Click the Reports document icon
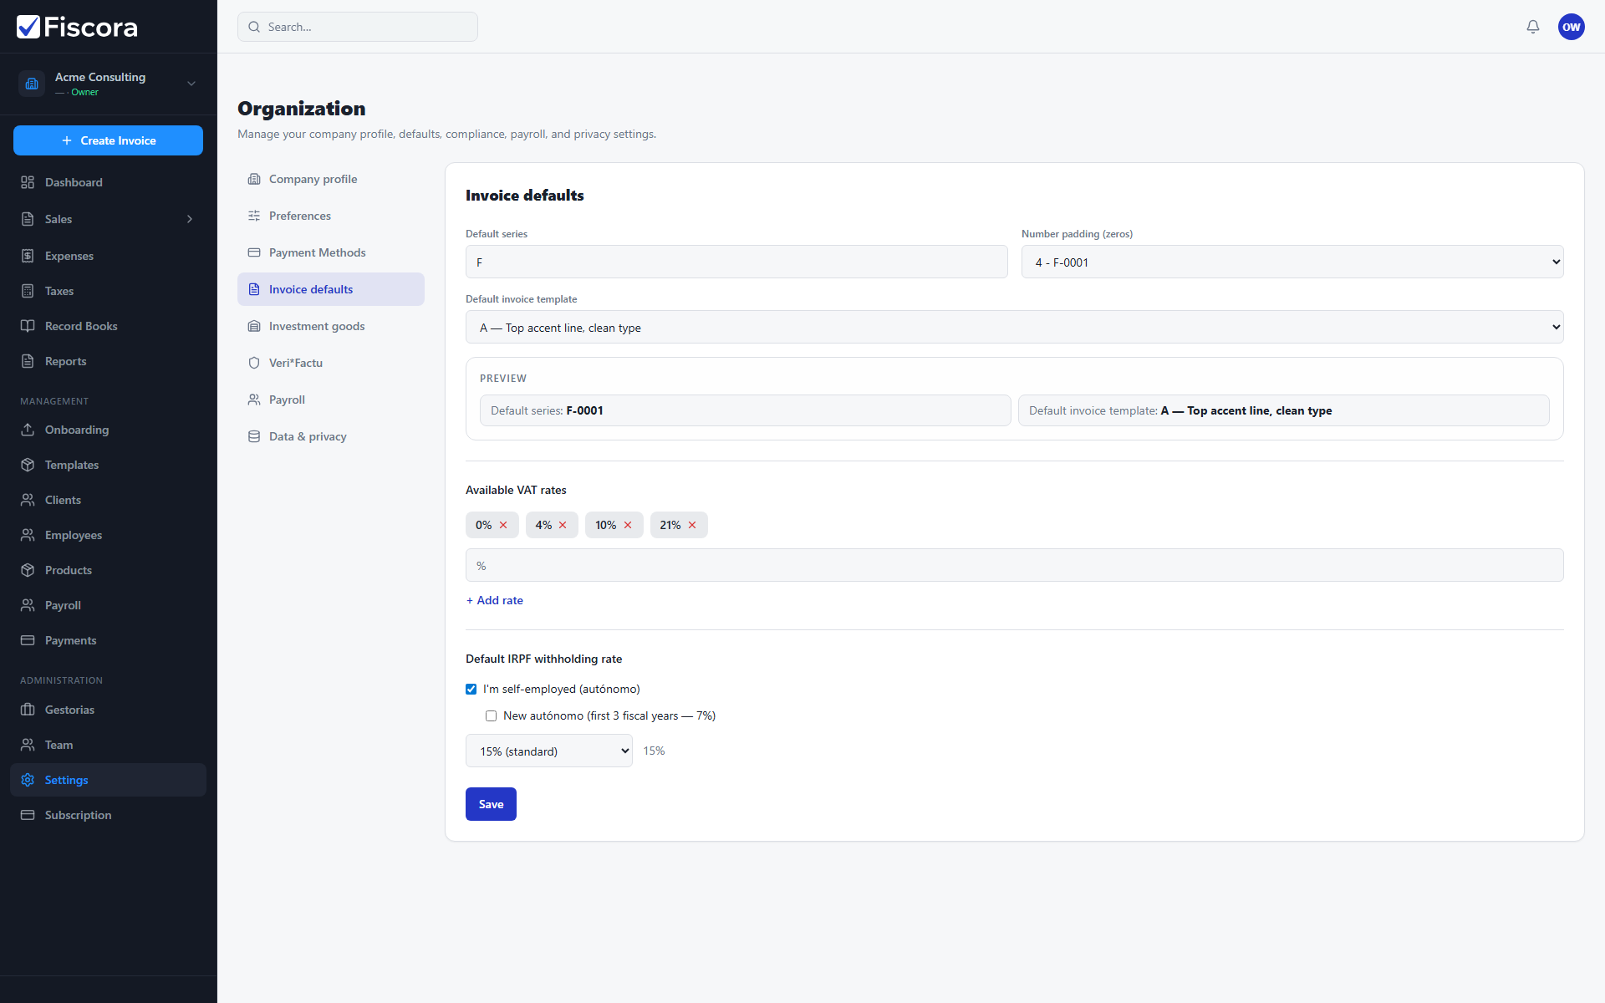1605x1003 pixels. tap(28, 361)
